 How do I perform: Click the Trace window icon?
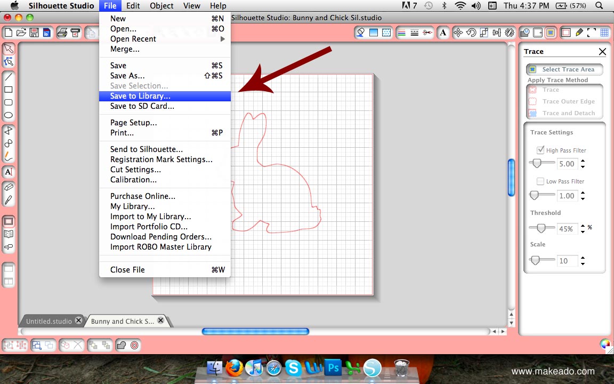tap(551, 33)
